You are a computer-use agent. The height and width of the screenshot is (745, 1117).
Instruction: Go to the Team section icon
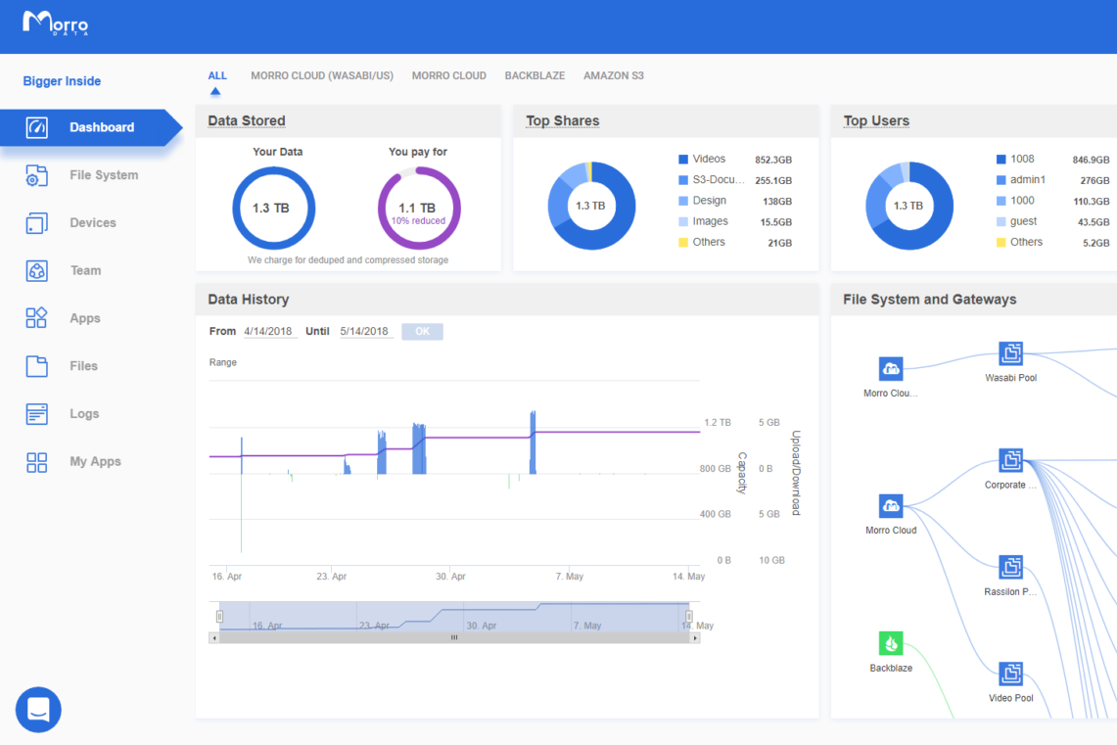click(x=36, y=270)
